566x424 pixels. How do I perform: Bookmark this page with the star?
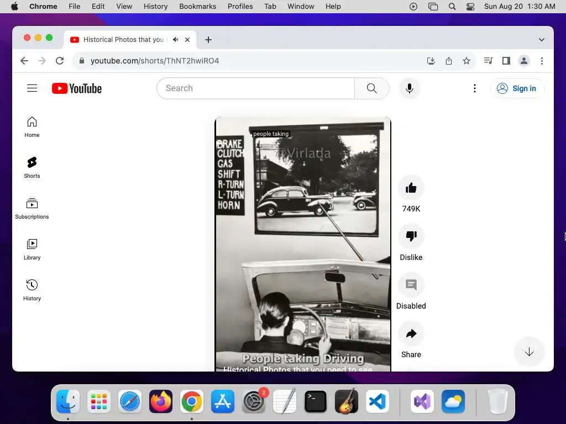467,61
